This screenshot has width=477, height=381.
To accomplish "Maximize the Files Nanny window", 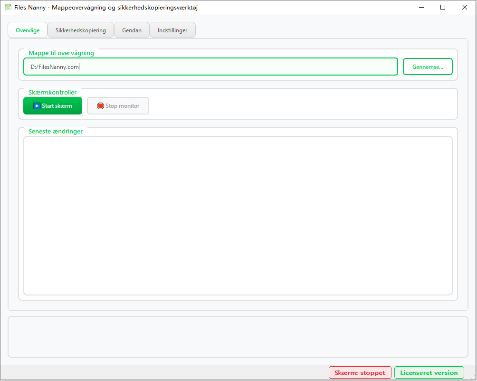I will pos(443,7).
